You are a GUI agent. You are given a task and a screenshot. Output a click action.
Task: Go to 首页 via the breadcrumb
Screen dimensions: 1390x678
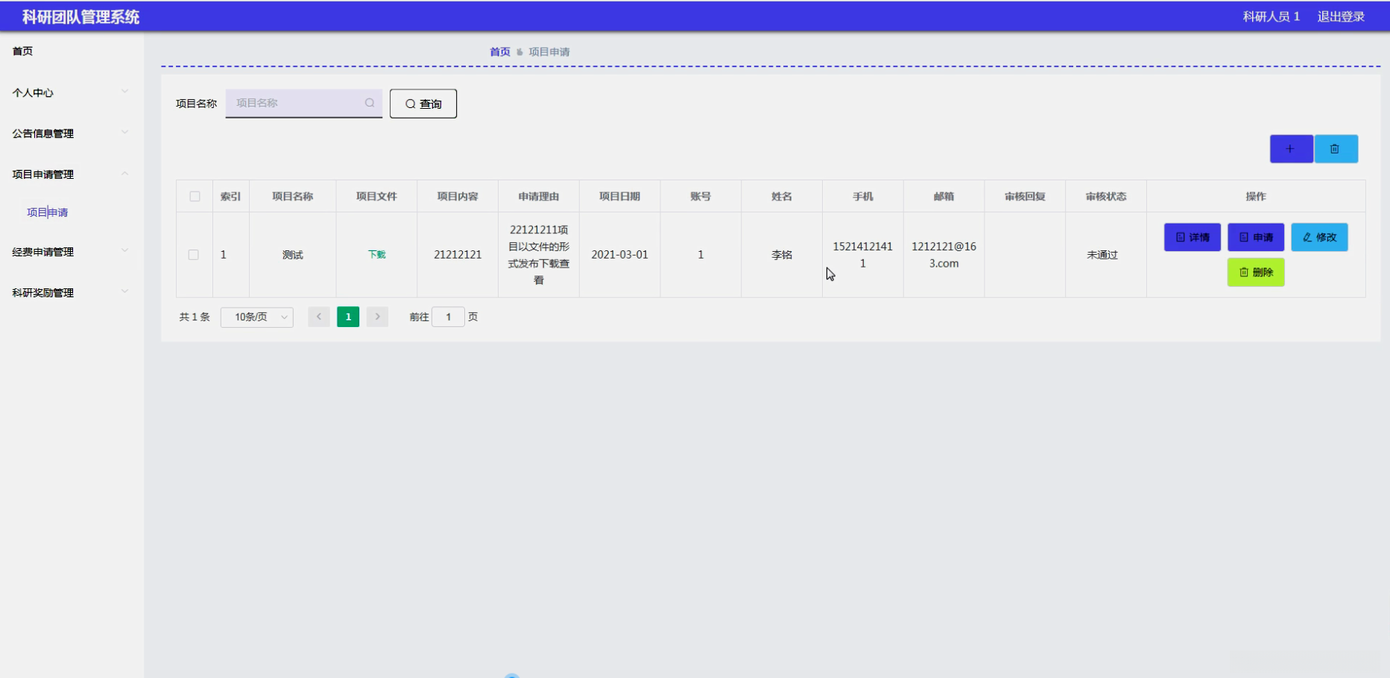click(x=500, y=52)
